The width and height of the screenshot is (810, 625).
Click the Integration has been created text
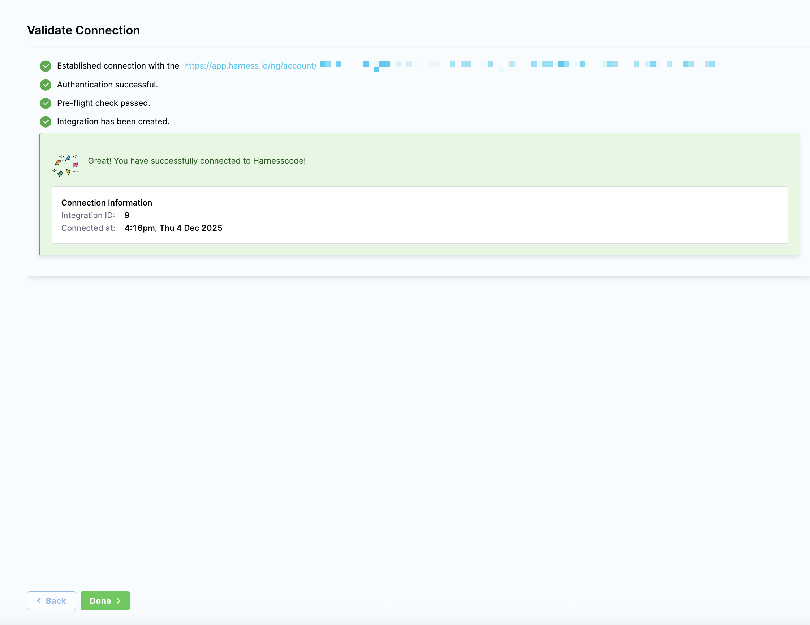pyautogui.click(x=113, y=122)
